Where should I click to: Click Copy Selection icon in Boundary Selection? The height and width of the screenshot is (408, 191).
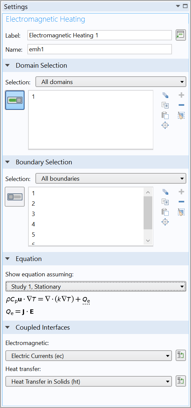165,202
